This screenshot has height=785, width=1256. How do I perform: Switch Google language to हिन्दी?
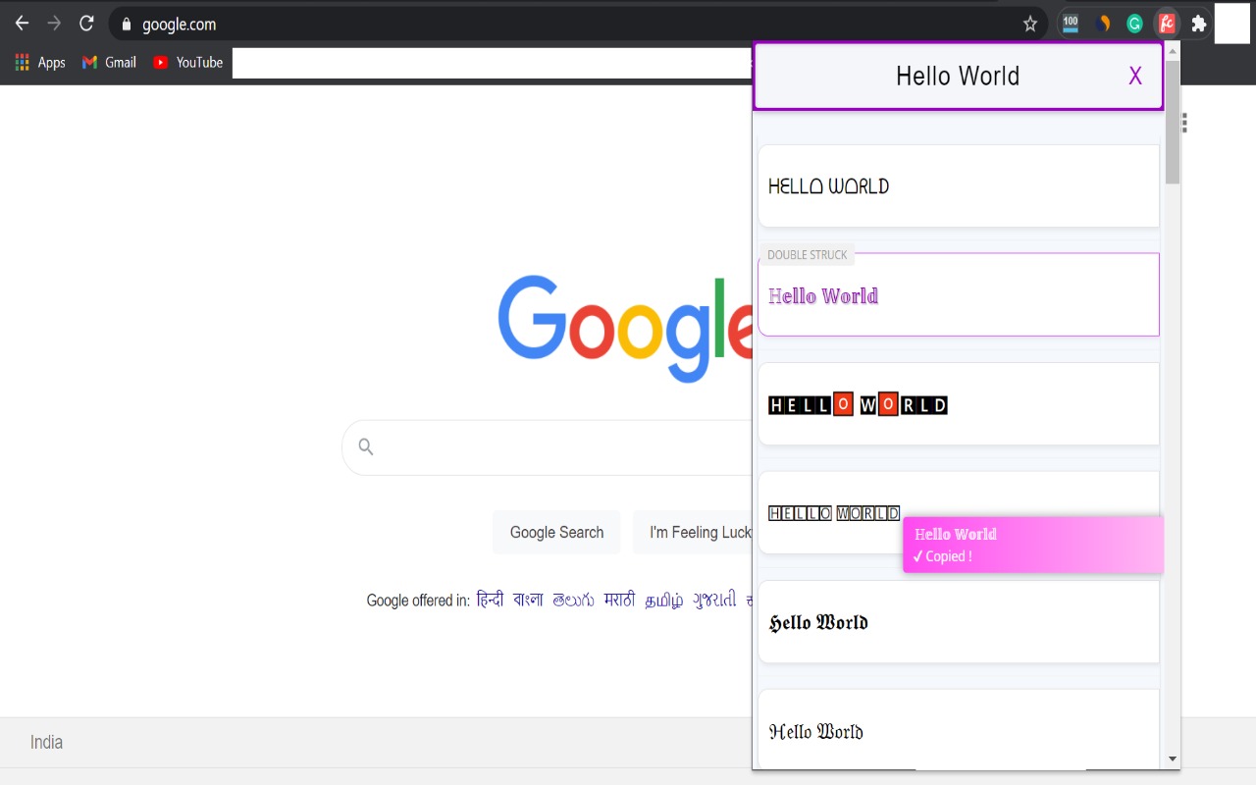(490, 600)
